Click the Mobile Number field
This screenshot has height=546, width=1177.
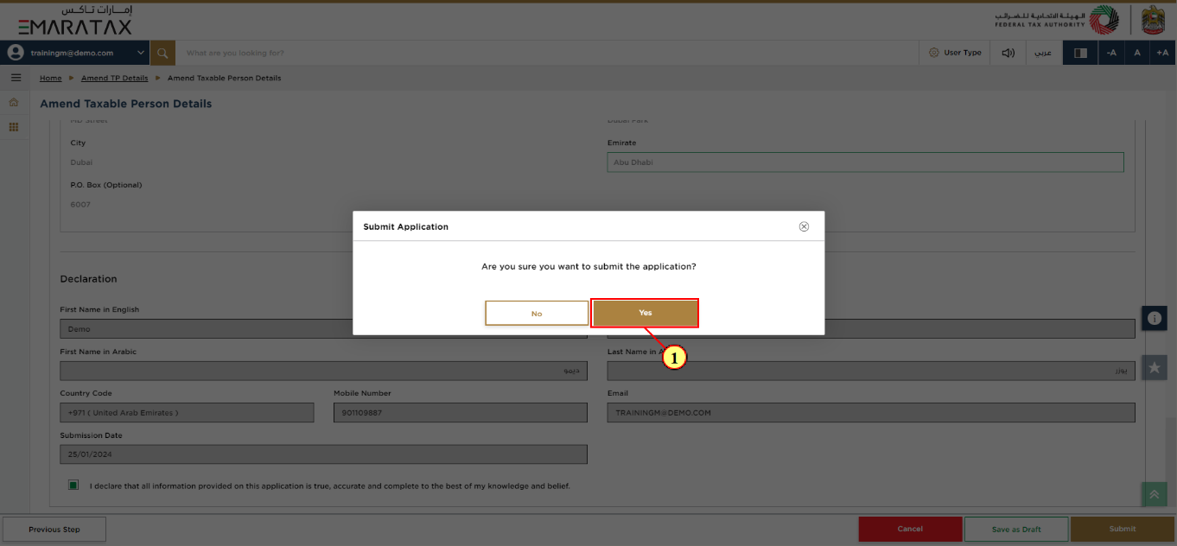coord(461,413)
